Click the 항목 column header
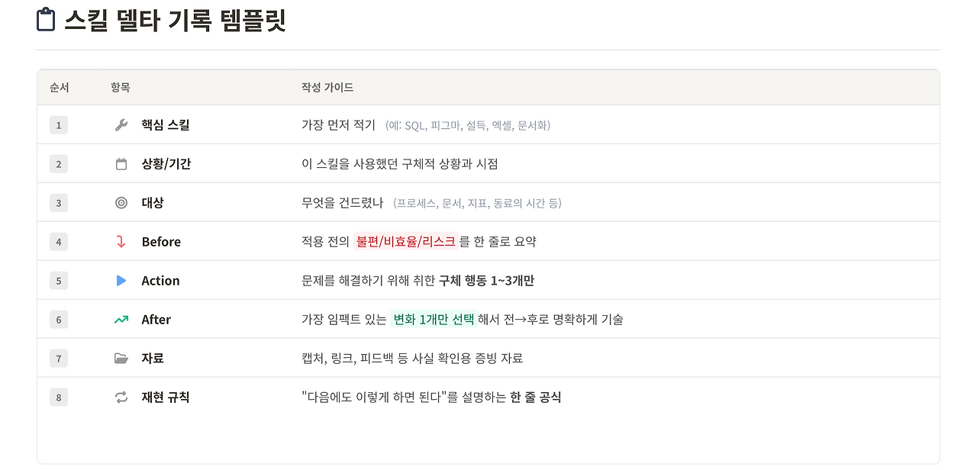 pos(121,88)
